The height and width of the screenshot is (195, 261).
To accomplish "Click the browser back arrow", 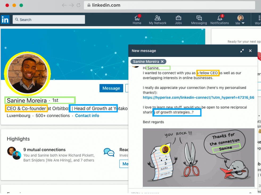I will click(x=64, y=5).
